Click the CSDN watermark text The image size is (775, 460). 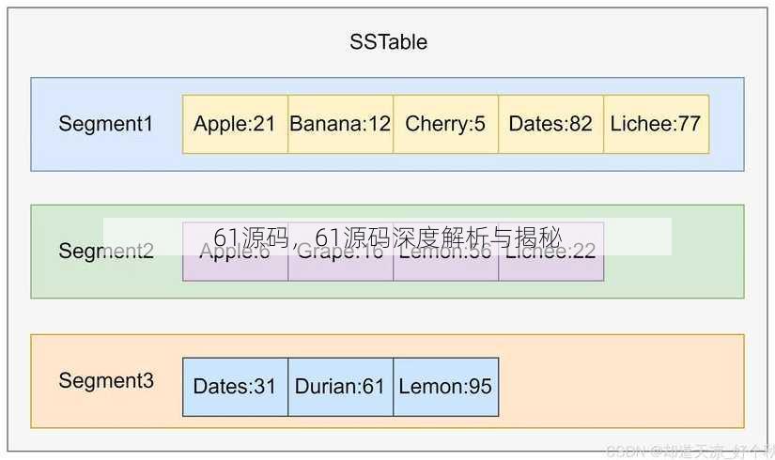pyautogui.click(x=690, y=451)
